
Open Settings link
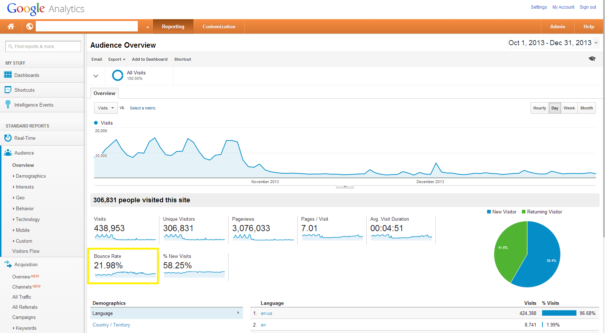[539, 7]
